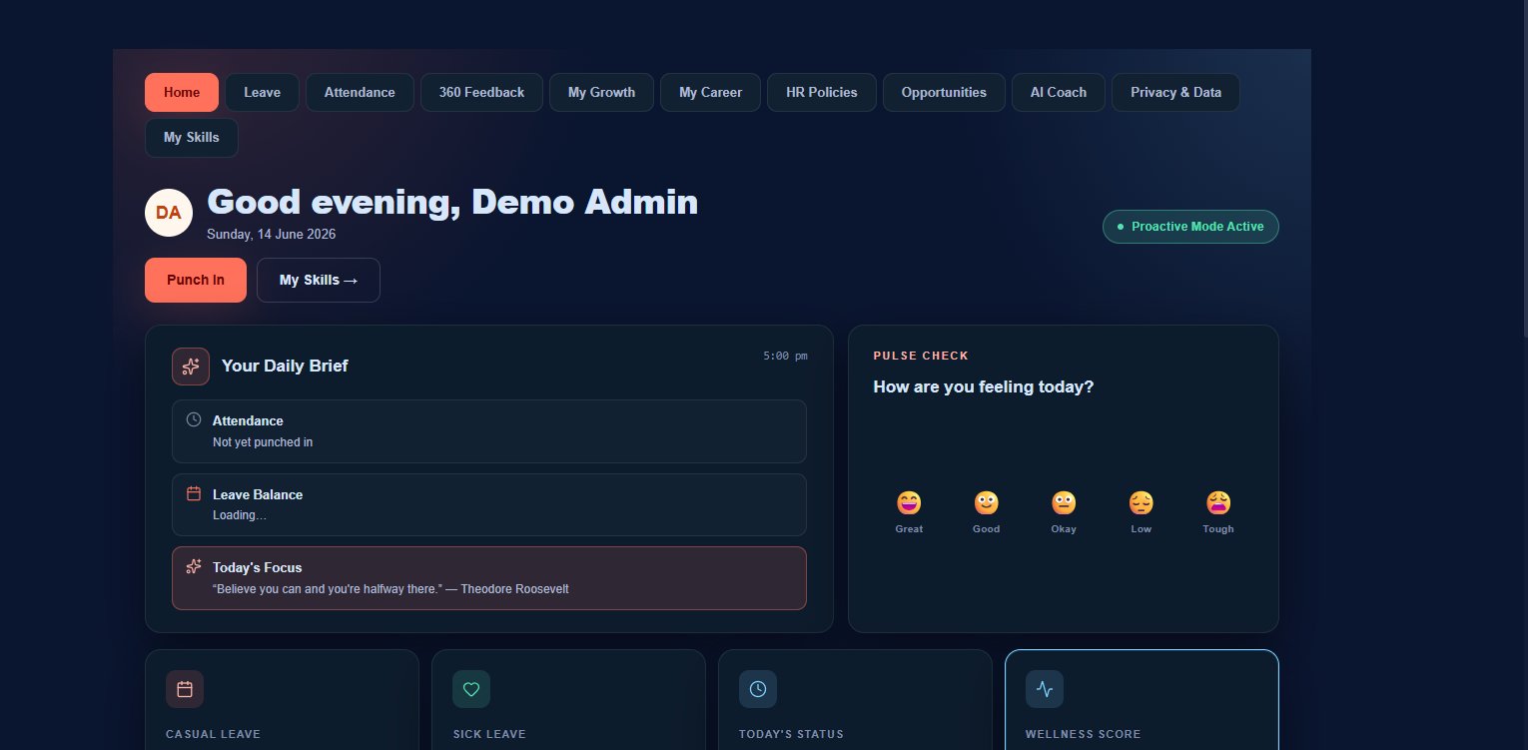Open the My Skills tab
This screenshot has height=750, width=1528.
[192, 137]
